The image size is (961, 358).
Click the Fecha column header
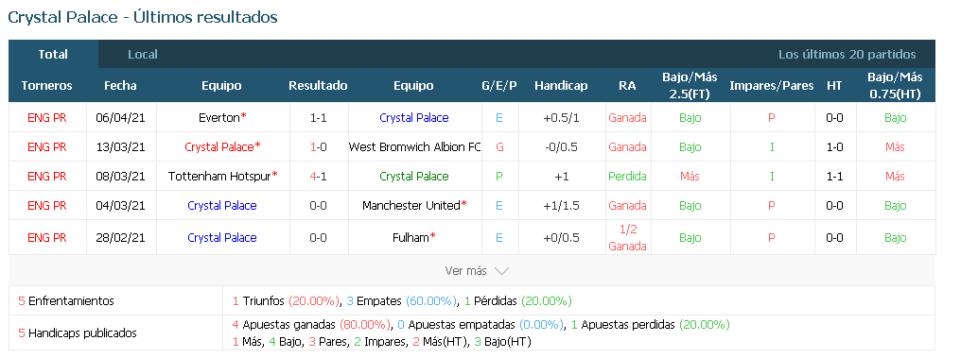coord(120,86)
